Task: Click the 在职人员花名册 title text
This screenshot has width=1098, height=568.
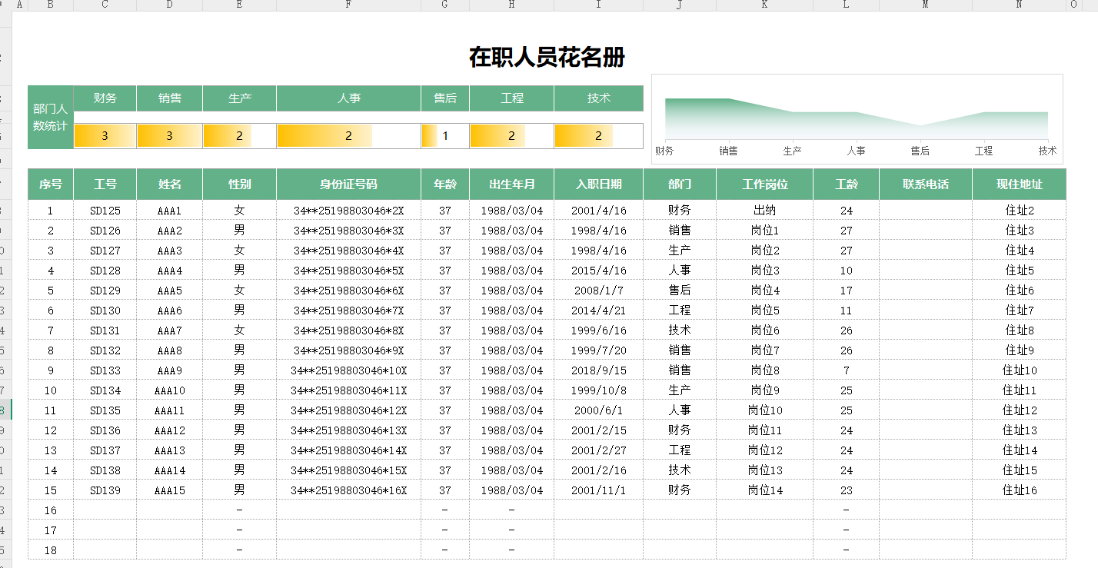Action: point(547,56)
